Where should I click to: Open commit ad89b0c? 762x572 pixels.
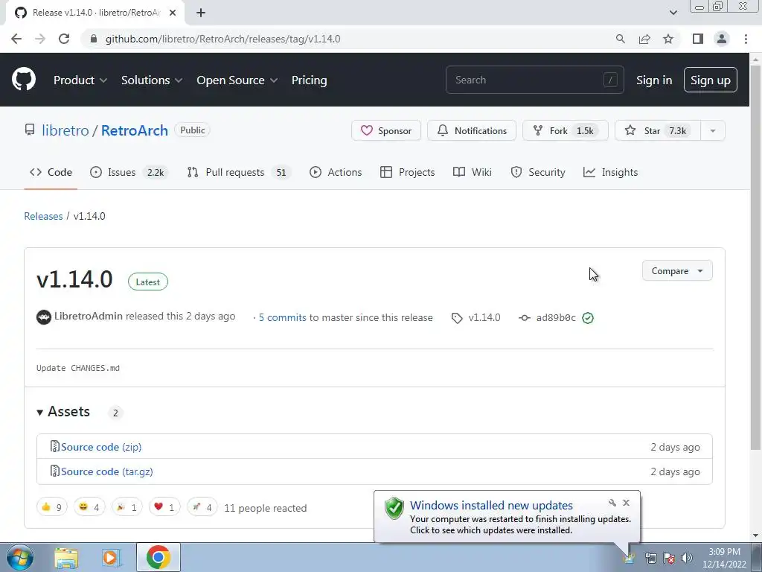coord(556,317)
